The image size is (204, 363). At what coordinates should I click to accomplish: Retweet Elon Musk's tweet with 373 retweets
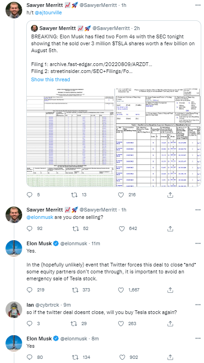click(x=75, y=290)
